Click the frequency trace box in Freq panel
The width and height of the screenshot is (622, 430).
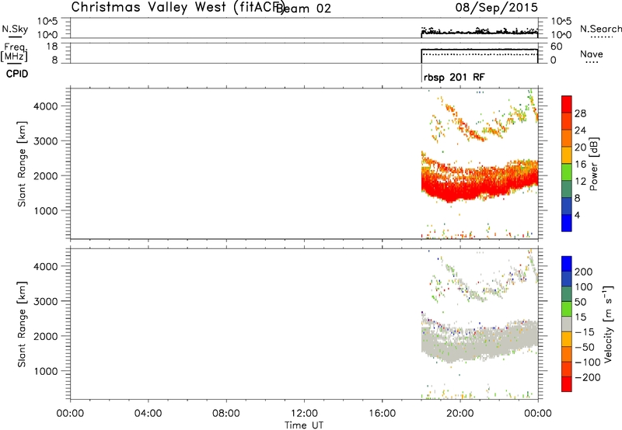[479, 56]
